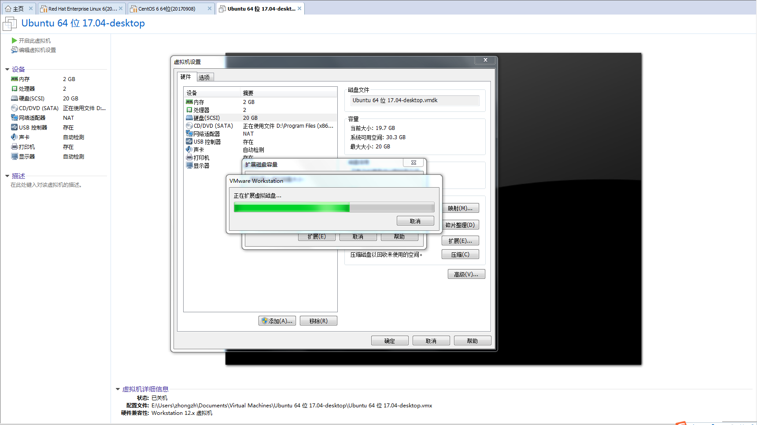Viewport: 757px width, 425px height.
Task: Click the CD/DVD (SATA) icon in left panel
Action: tap(15, 108)
